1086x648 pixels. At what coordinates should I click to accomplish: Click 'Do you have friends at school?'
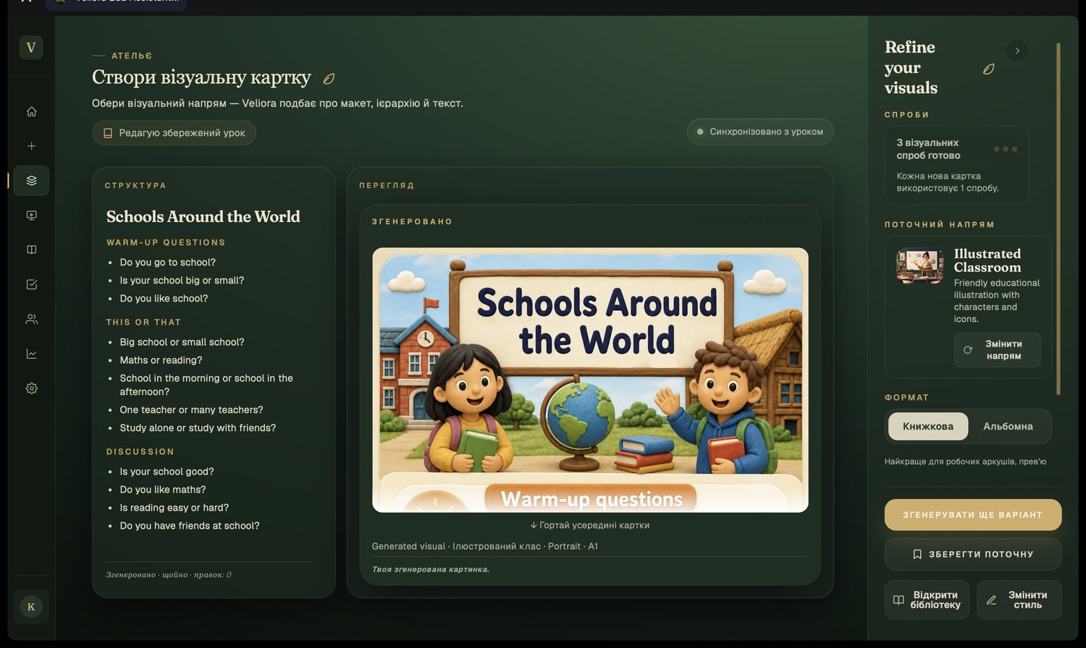pos(190,526)
